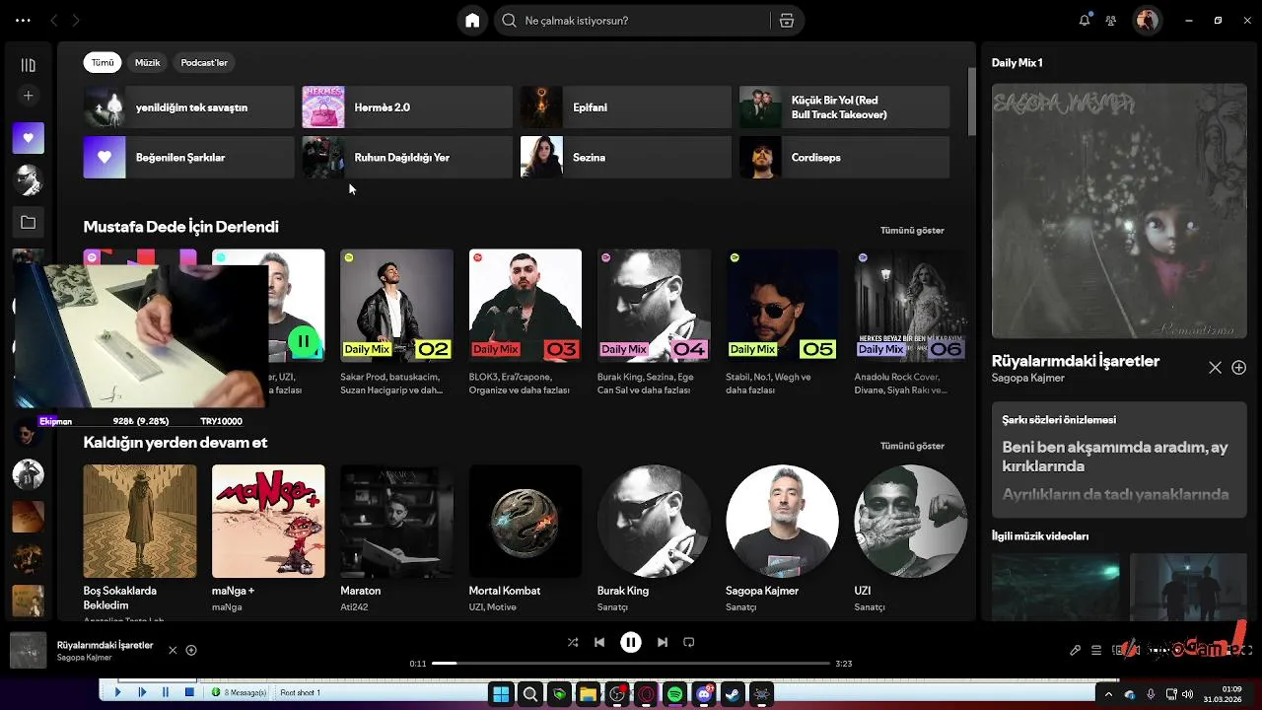Open the Cordiseps shortcut

coord(845,158)
